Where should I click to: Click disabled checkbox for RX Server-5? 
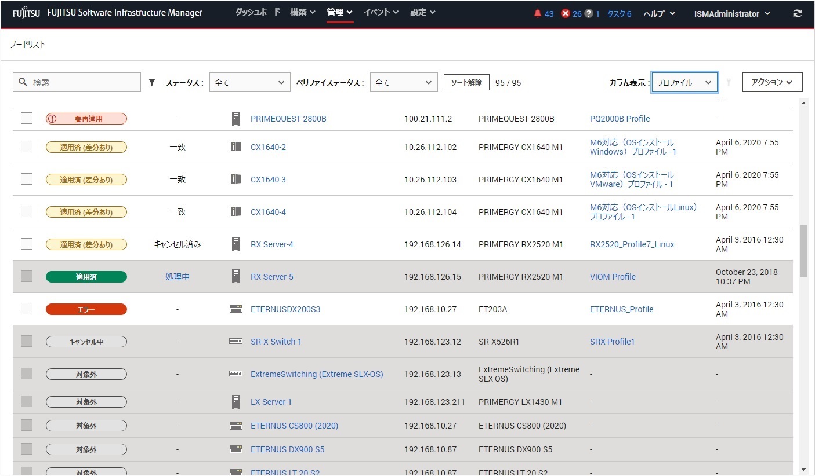[27, 276]
